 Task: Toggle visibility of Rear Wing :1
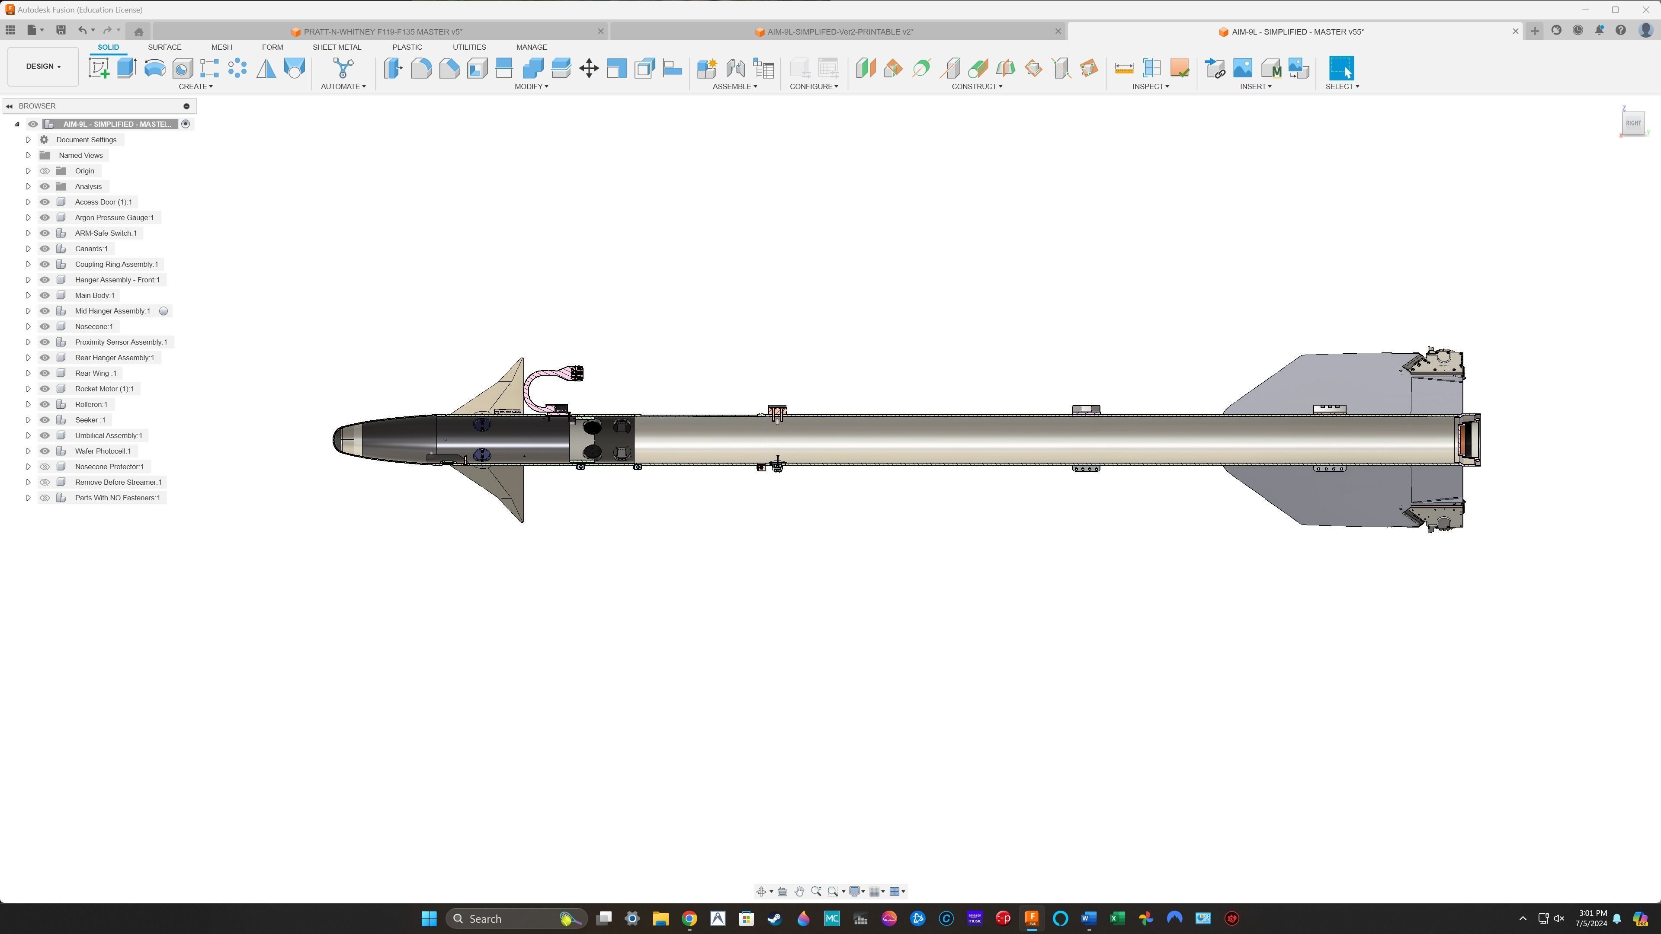[45, 373]
